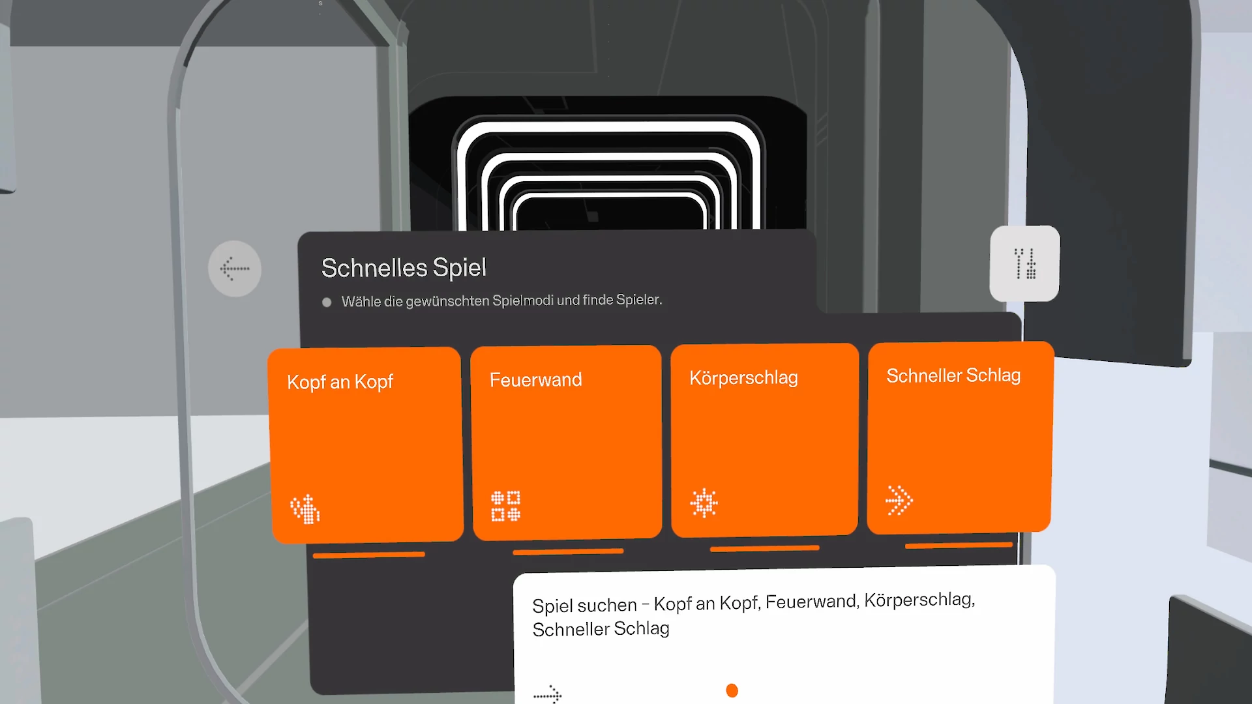This screenshot has width=1252, height=704.
Task: Toggle the Schneller Schlag game mode card
Action: [x=960, y=437]
